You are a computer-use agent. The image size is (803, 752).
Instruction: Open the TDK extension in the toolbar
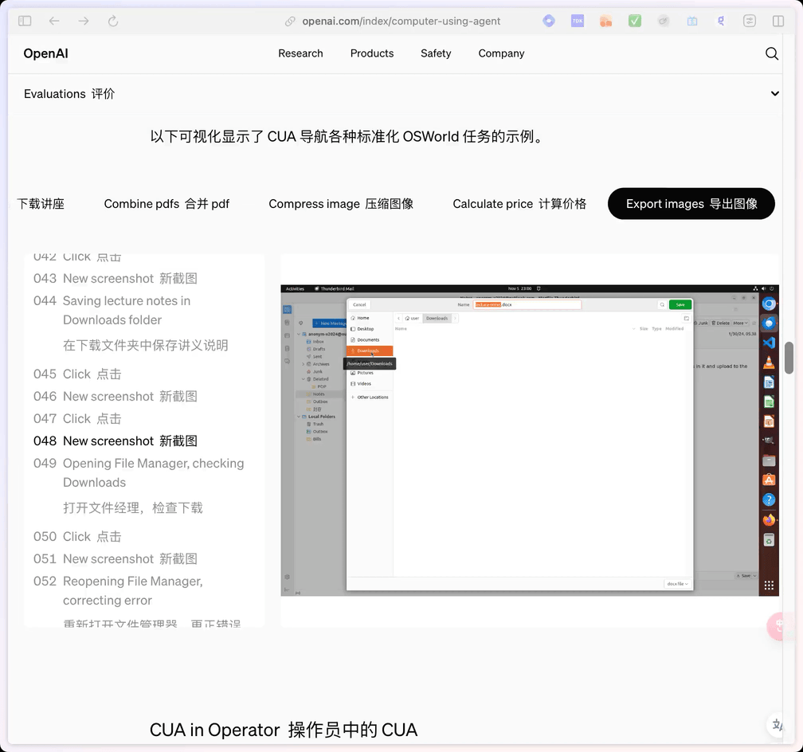point(578,22)
